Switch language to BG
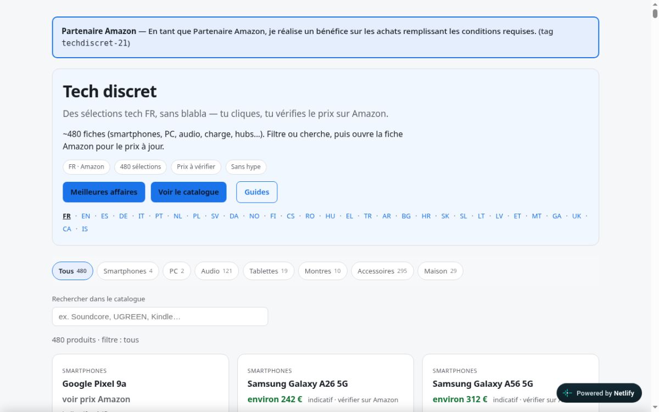The height and width of the screenshot is (412, 659). pyautogui.click(x=406, y=216)
